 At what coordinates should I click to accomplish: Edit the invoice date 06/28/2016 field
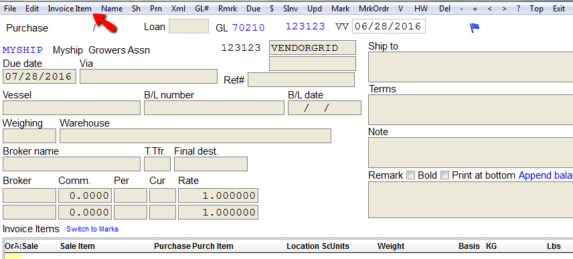(x=388, y=26)
